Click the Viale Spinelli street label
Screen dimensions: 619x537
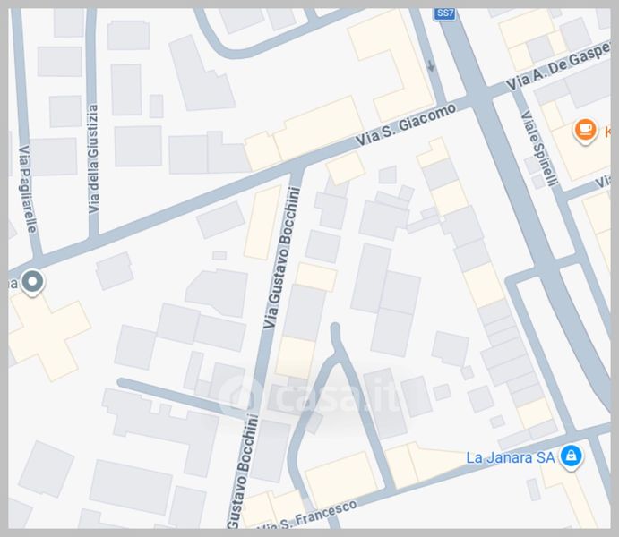click(x=539, y=148)
